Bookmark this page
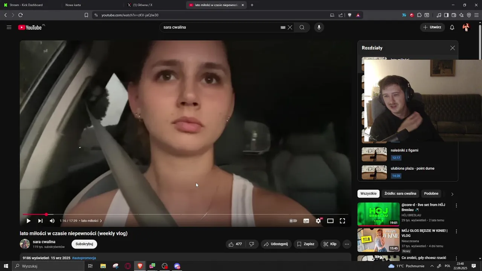This screenshot has width=482, height=271. (x=86, y=15)
